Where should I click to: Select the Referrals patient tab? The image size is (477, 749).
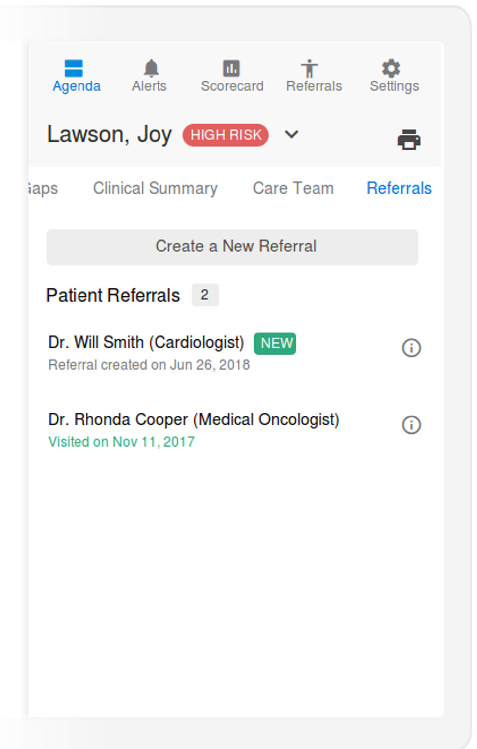(398, 188)
